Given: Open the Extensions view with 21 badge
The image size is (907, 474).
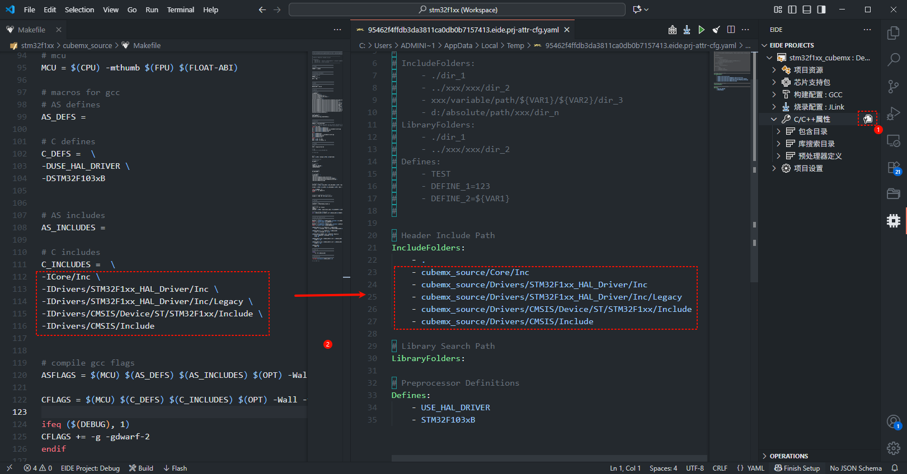Looking at the screenshot, I should click(894, 168).
